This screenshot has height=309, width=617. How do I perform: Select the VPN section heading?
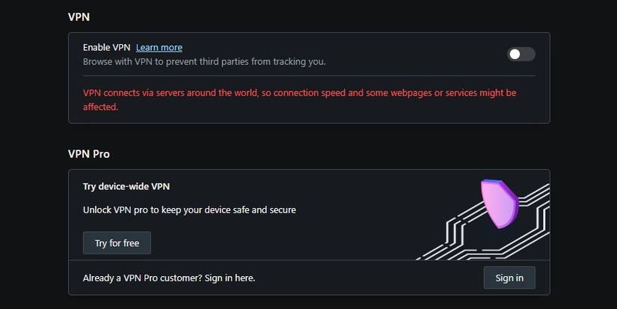(x=79, y=16)
